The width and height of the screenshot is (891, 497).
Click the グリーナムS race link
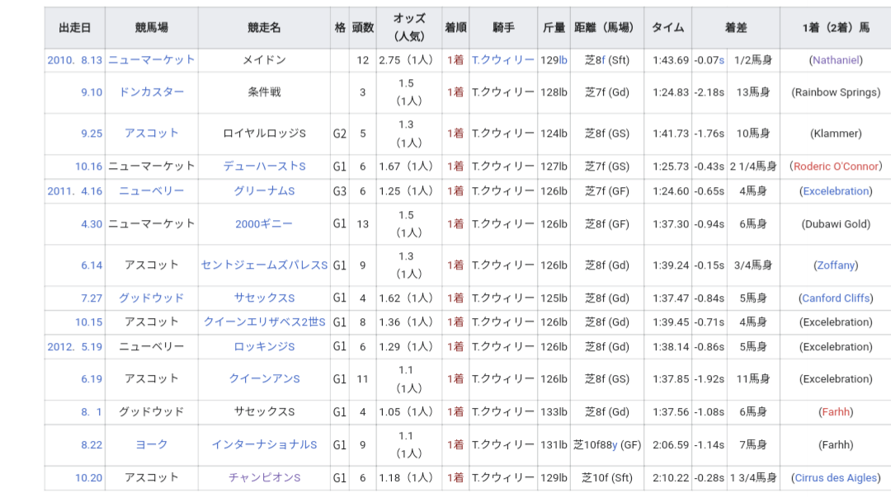click(x=264, y=191)
